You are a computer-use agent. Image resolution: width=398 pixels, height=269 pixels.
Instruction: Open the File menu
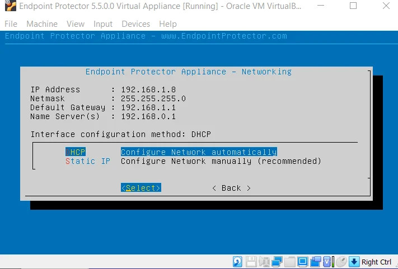point(11,24)
